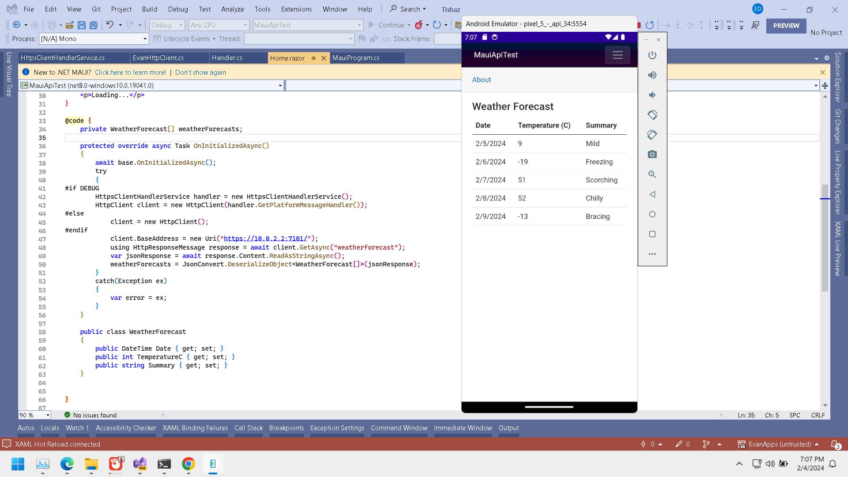Click the PREVIEW button in toolbar
Viewport: 848px width, 477px height.
(786, 25)
